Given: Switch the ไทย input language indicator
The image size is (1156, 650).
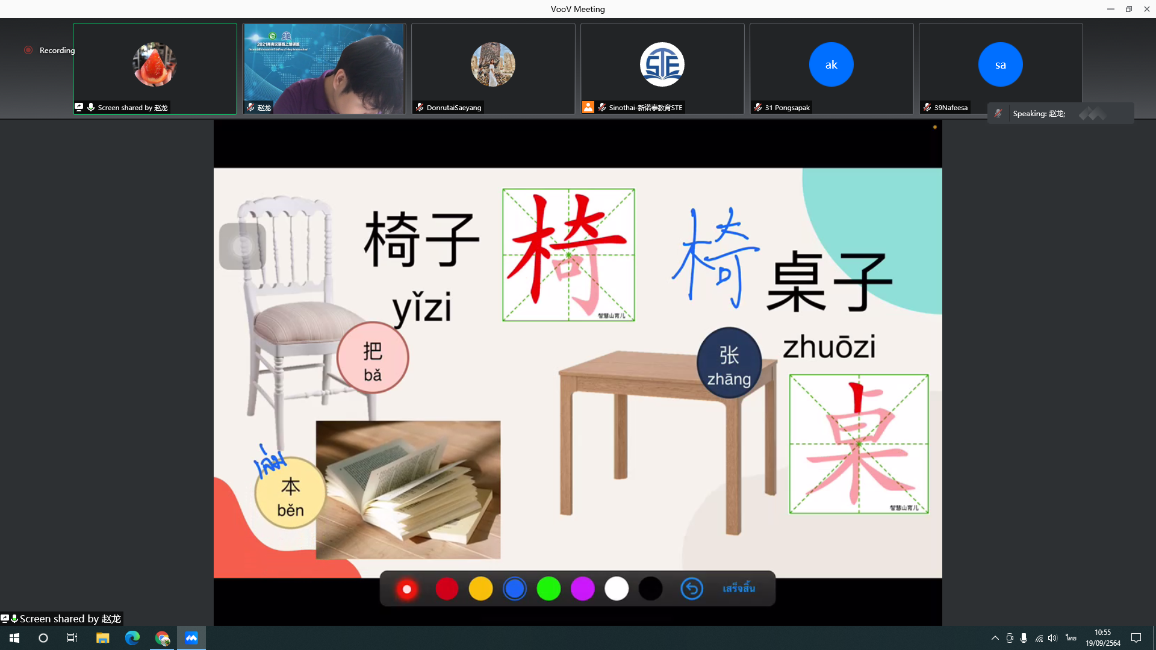Looking at the screenshot, I should 1071,638.
